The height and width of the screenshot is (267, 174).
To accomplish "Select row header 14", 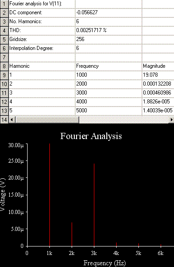I will click(x=4, y=120).
